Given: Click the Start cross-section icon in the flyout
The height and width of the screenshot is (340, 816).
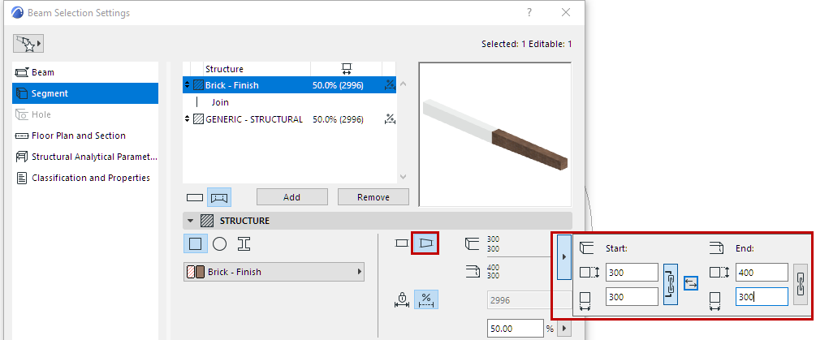Looking at the screenshot, I should click(x=586, y=248).
